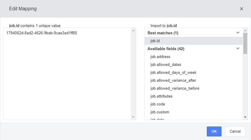Pick the job.custom field
Image resolution: width=251 pixels, height=140 pixels.
(194, 112)
